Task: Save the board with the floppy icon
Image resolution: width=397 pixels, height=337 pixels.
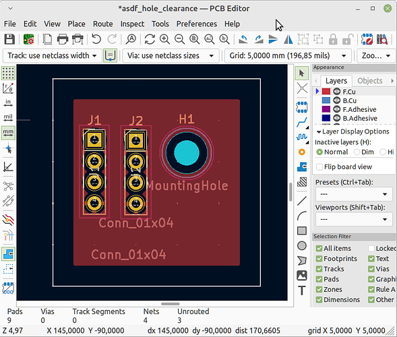Action: pyautogui.click(x=9, y=40)
